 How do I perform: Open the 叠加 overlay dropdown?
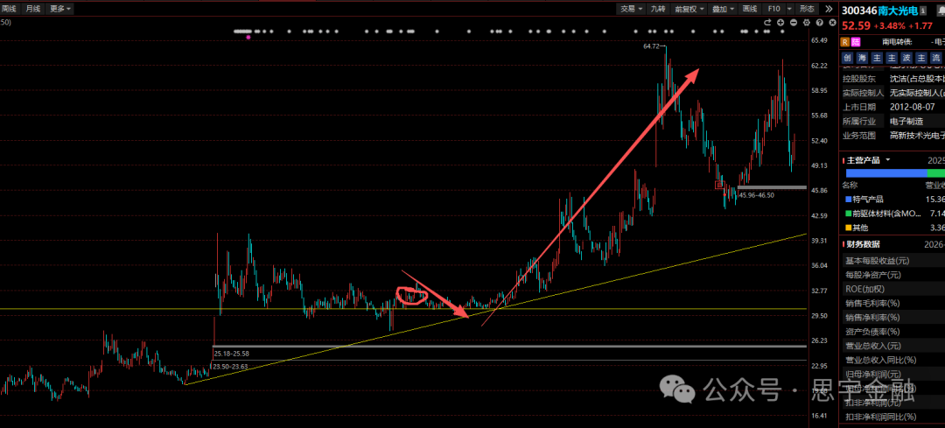[x=724, y=9]
